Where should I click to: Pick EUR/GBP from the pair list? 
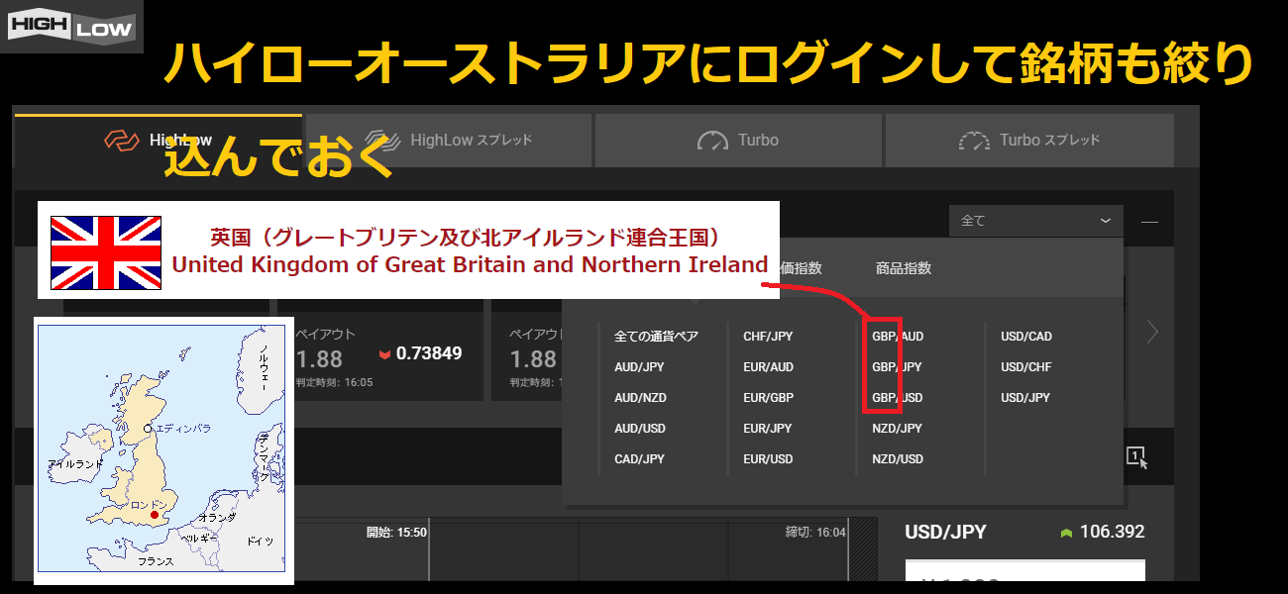[x=768, y=398]
